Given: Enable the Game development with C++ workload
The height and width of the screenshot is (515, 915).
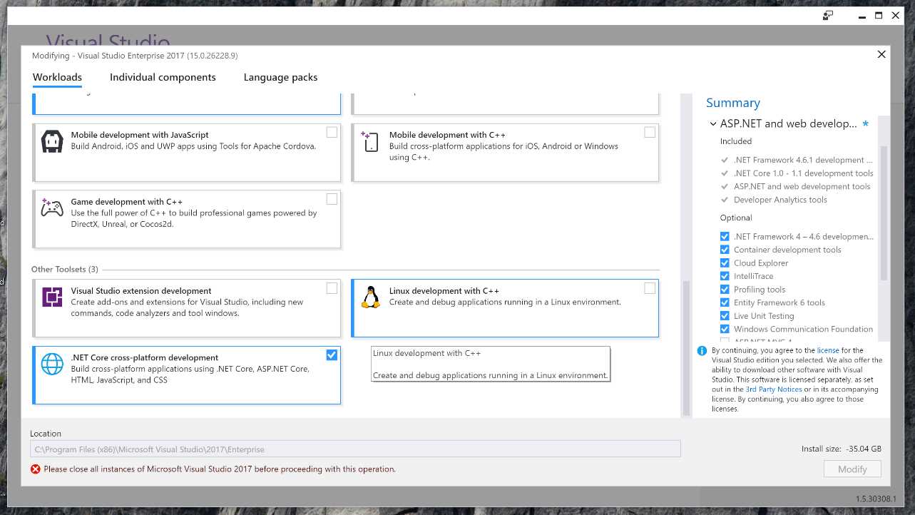Looking at the screenshot, I should click(x=332, y=200).
